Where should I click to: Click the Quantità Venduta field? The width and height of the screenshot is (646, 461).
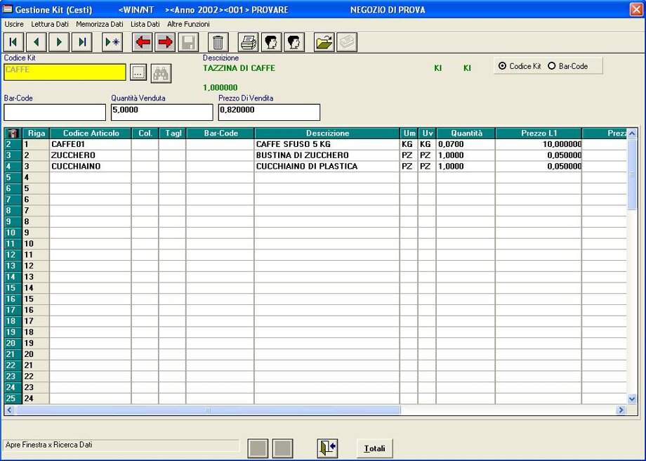coord(161,112)
